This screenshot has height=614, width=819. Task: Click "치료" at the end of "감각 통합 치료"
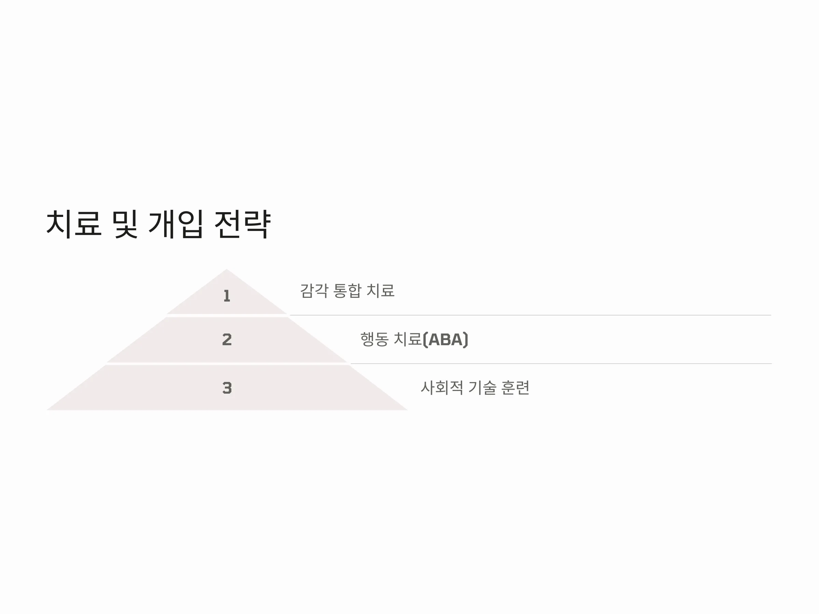click(380, 291)
